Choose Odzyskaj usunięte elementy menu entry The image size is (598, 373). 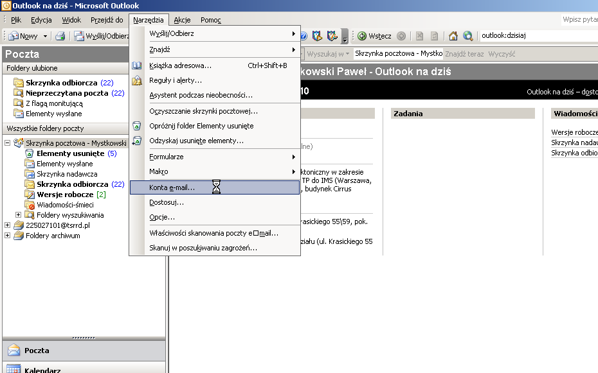(215, 141)
